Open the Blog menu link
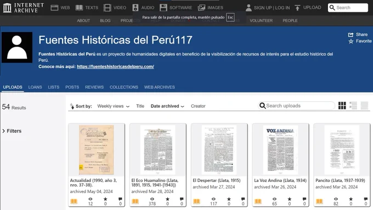Viewport: 373px width, 210px height. tap(105, 21)
